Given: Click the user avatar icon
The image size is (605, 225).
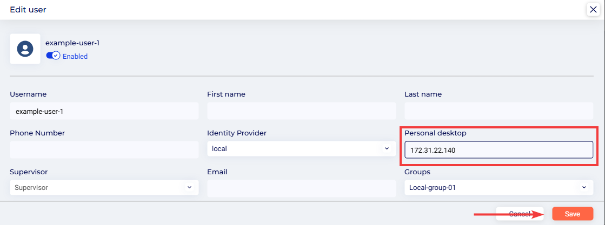Looking at the screenshot, I should (25, 49).
